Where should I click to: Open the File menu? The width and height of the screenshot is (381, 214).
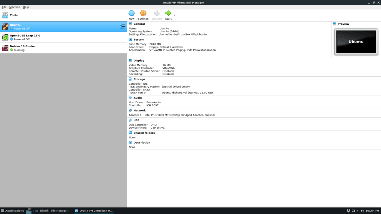[4, 7]
